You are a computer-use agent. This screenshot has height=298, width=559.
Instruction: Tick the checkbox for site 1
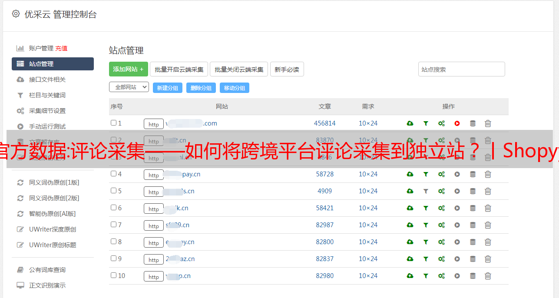pyautogui.click(x=113, y=123)
